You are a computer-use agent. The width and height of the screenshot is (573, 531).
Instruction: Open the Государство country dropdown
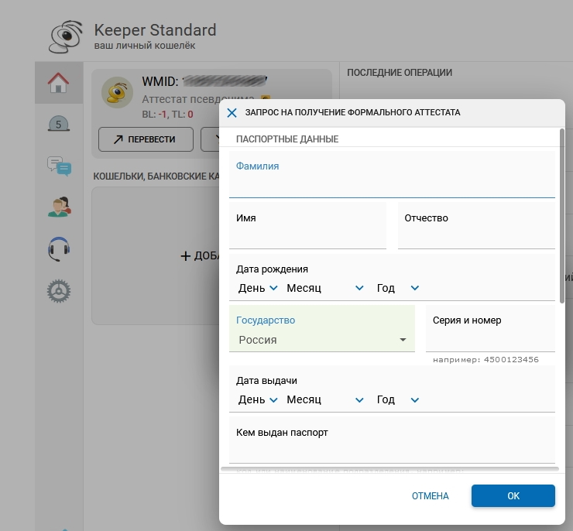point(322,340)
